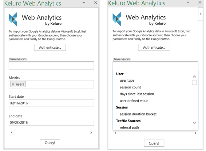
Task: Click left scroll arrow in left pane
Action: coord(12,132)
